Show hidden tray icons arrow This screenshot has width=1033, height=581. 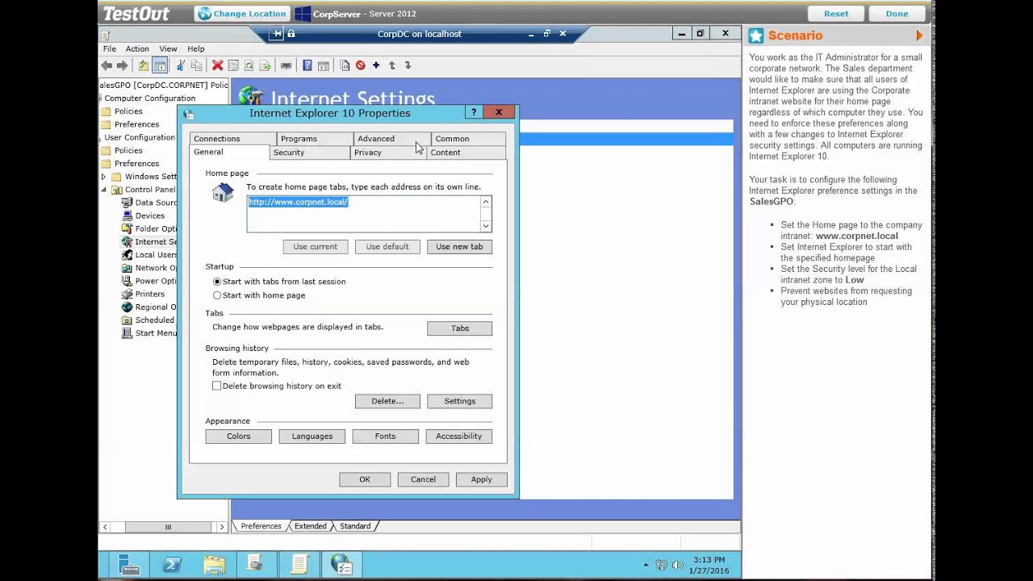pos(646,565)
